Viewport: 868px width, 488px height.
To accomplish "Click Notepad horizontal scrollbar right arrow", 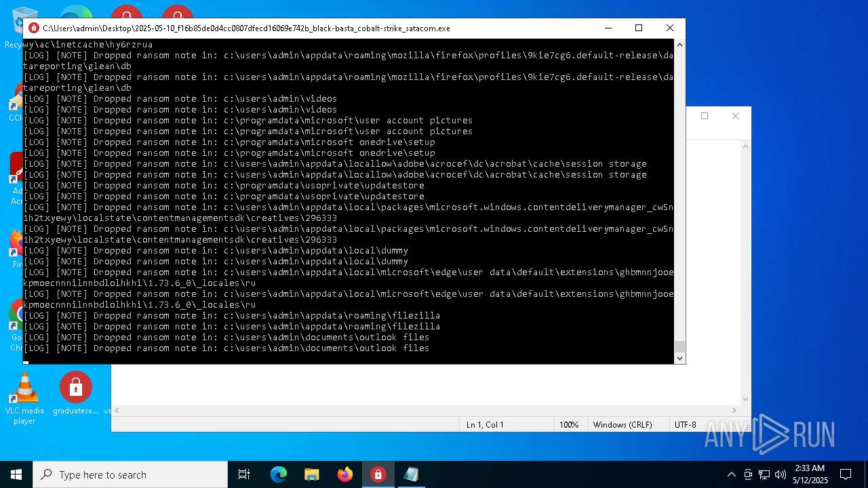I will coord(734,410).
